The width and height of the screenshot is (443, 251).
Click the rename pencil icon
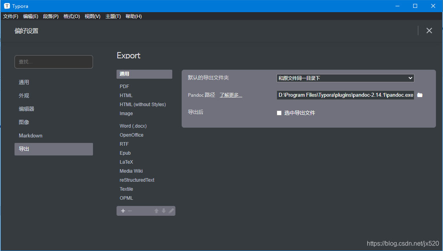click(x=171, y=211)
